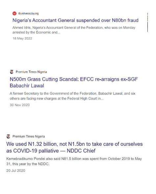The height and width of the screenshot is (194, 156).
Task: Click the vertical scrollbar on the right edge
Action: 147,22
